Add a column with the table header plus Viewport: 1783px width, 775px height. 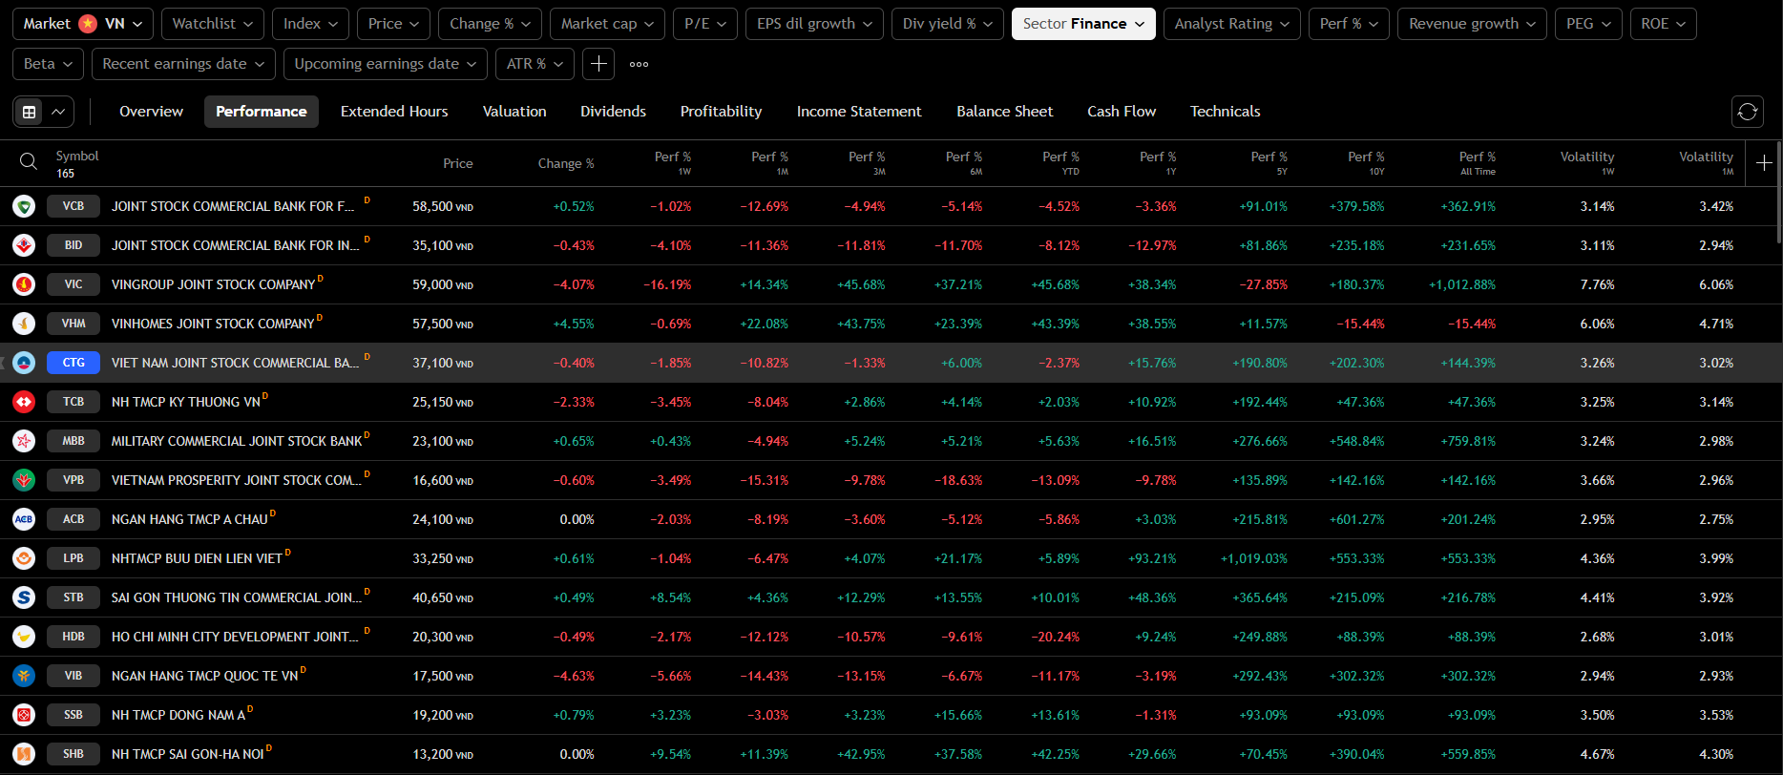pos(1764,163)
